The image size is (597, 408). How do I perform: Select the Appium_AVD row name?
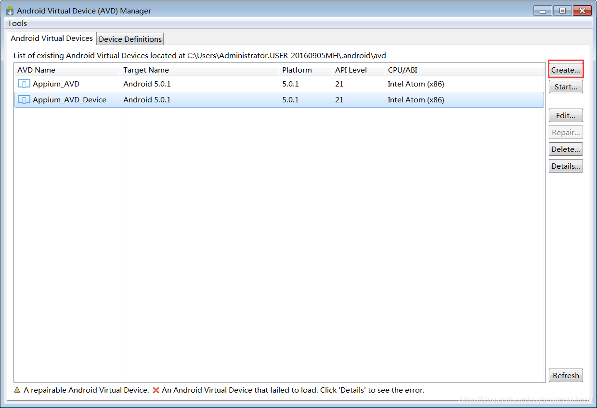(56, 84)
